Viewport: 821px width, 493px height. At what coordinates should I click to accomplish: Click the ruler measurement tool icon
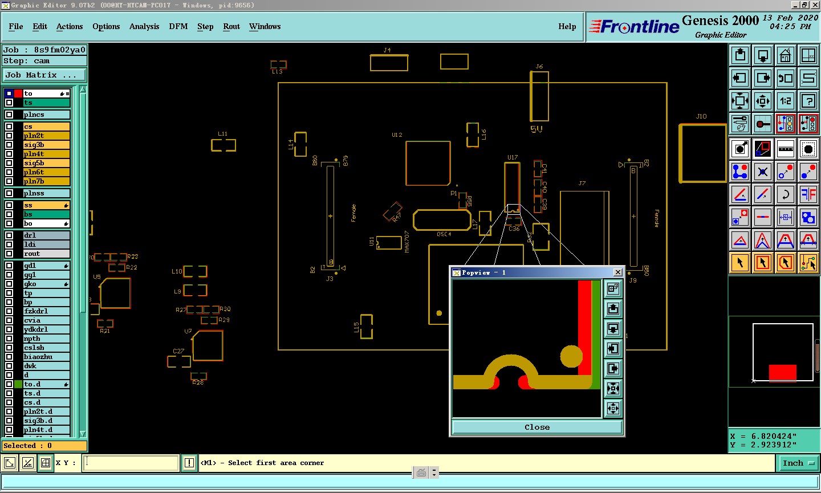click(785, 149)
